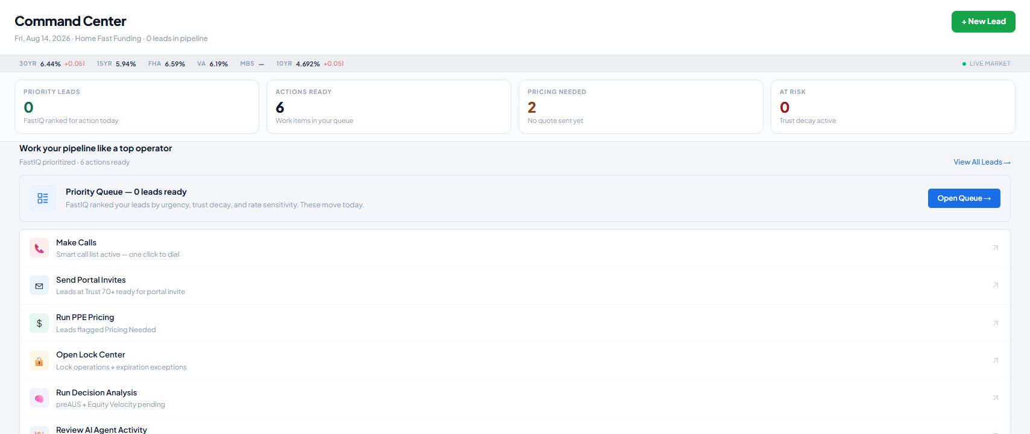
Task: Click the envelope icon for Send Portal Invites
Action: (39, 286)
